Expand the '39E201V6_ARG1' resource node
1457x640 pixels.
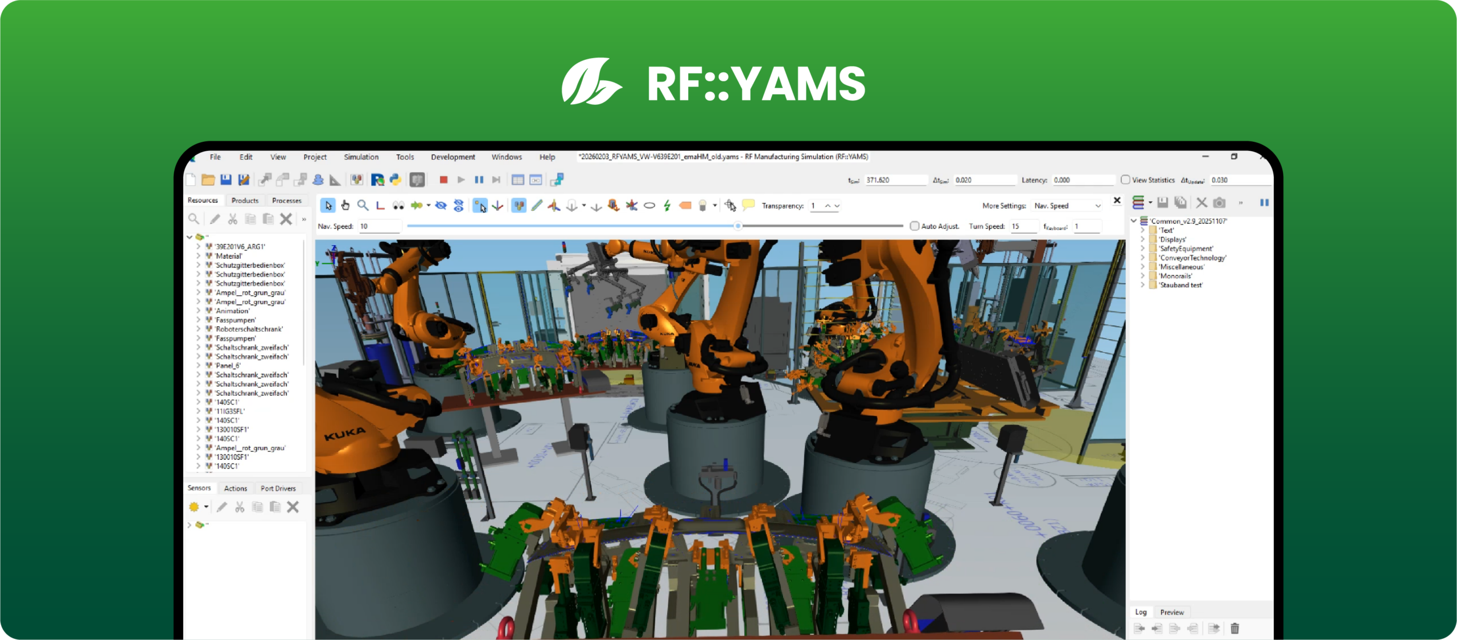[x=198, y=247]
